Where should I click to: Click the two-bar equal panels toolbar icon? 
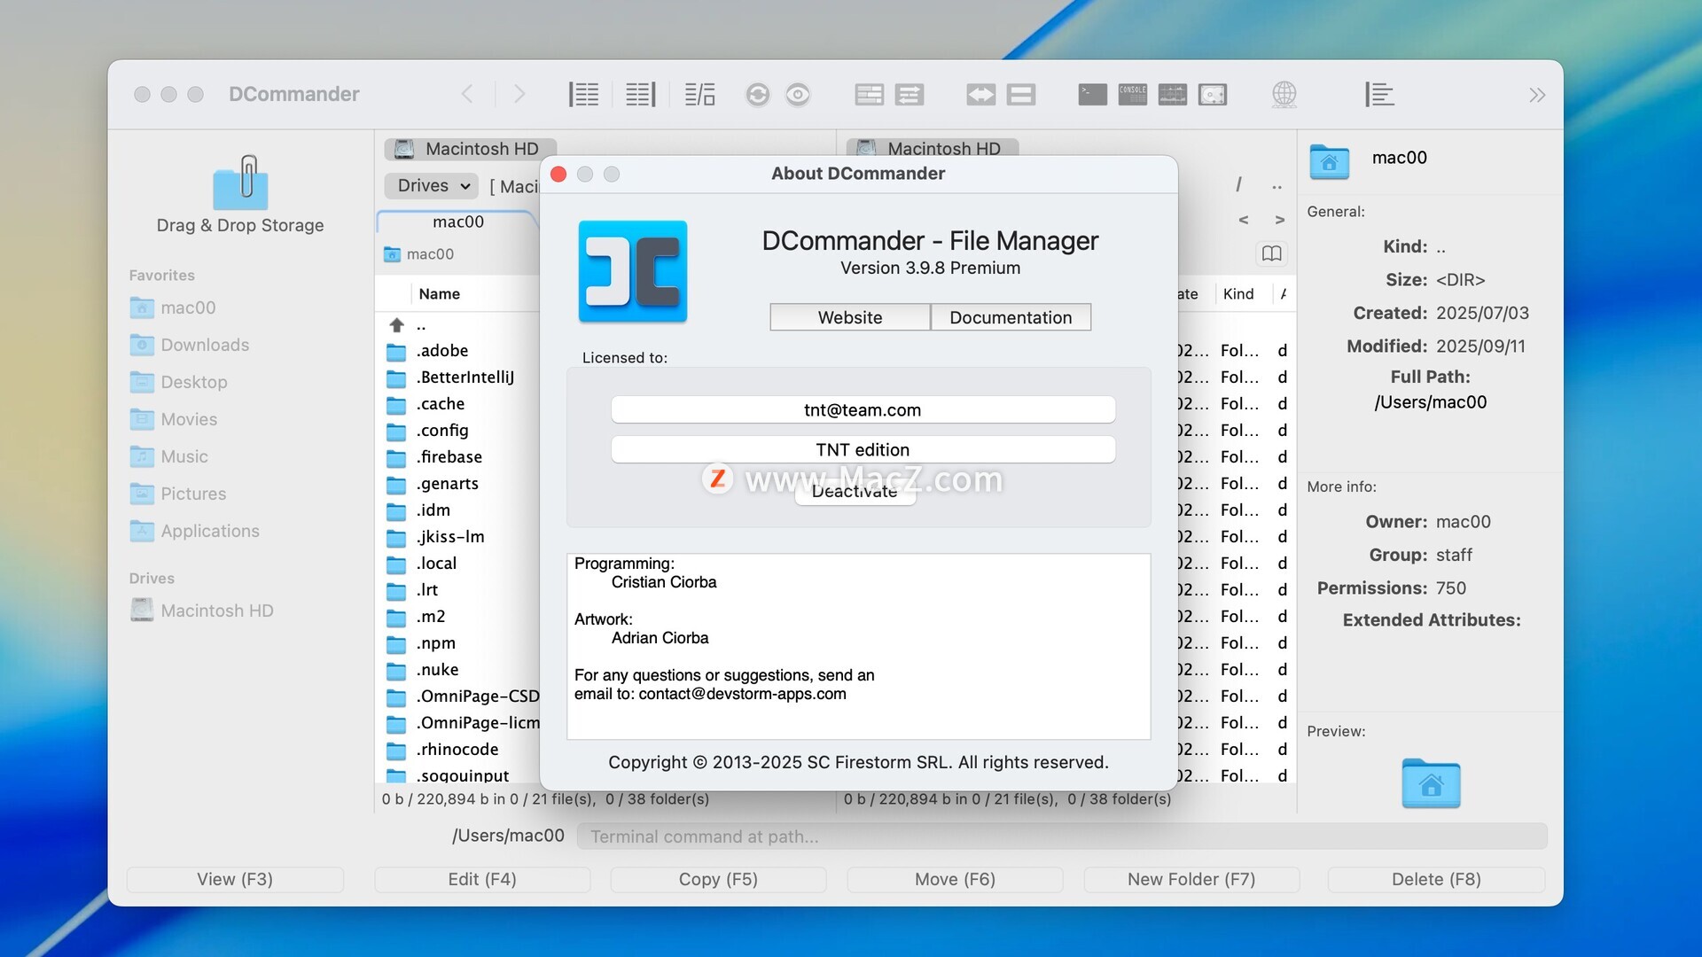point(1020,94)
